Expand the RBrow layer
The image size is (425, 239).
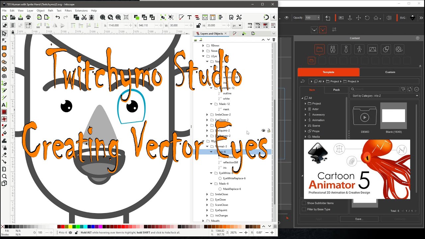(203, 45)
